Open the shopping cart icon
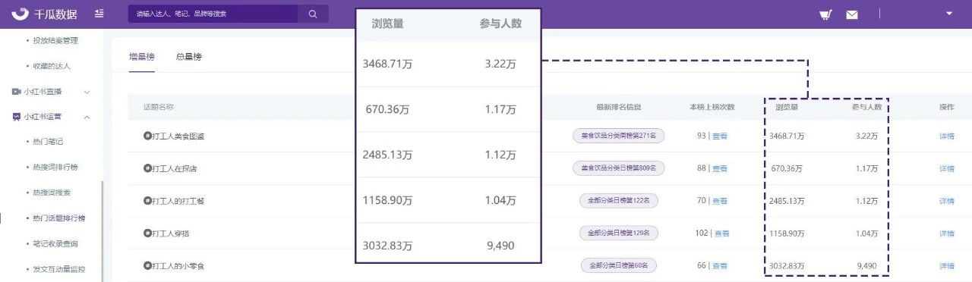 825,14
